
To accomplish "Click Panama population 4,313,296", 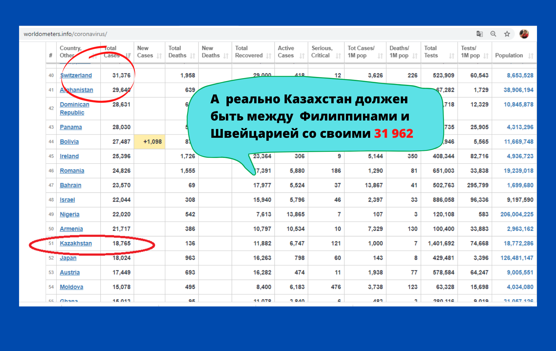I will point(520,127).
